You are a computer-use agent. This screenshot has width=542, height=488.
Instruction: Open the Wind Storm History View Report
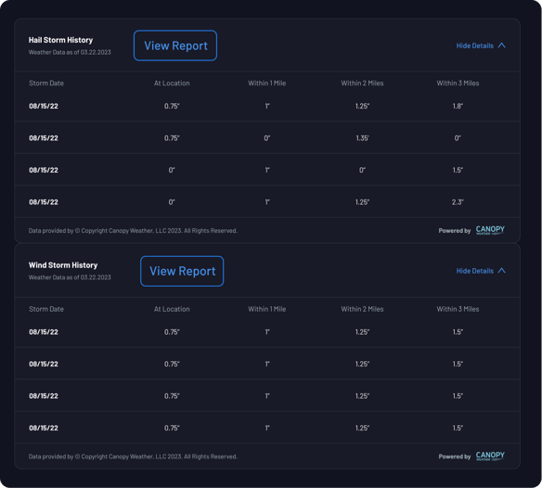click(x=182, y=271)
